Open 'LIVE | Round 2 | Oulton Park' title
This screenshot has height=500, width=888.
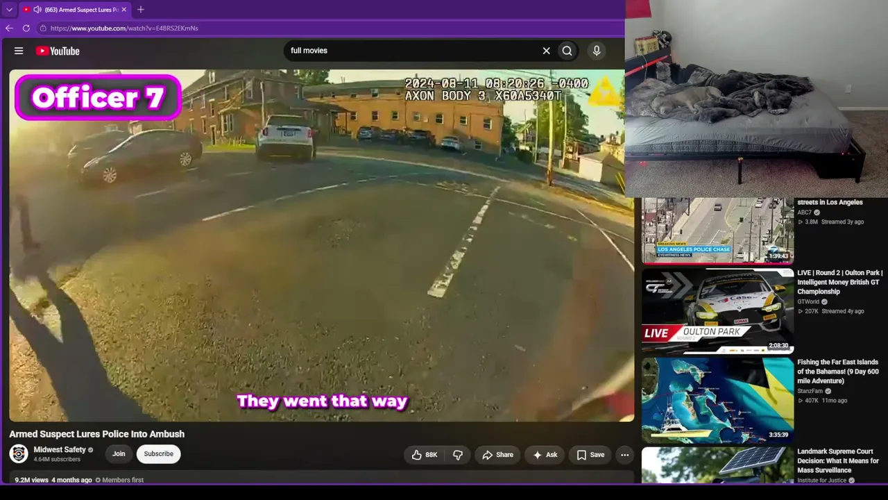[840, 282]
